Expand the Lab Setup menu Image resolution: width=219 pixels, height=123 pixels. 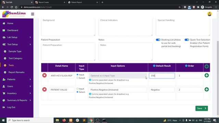(x=17, y=37)
